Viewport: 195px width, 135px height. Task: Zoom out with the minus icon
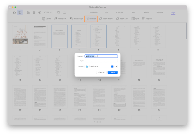tap(34, 13)
